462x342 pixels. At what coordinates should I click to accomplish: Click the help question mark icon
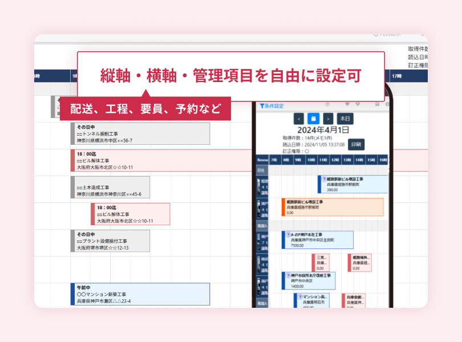point(327,105)
